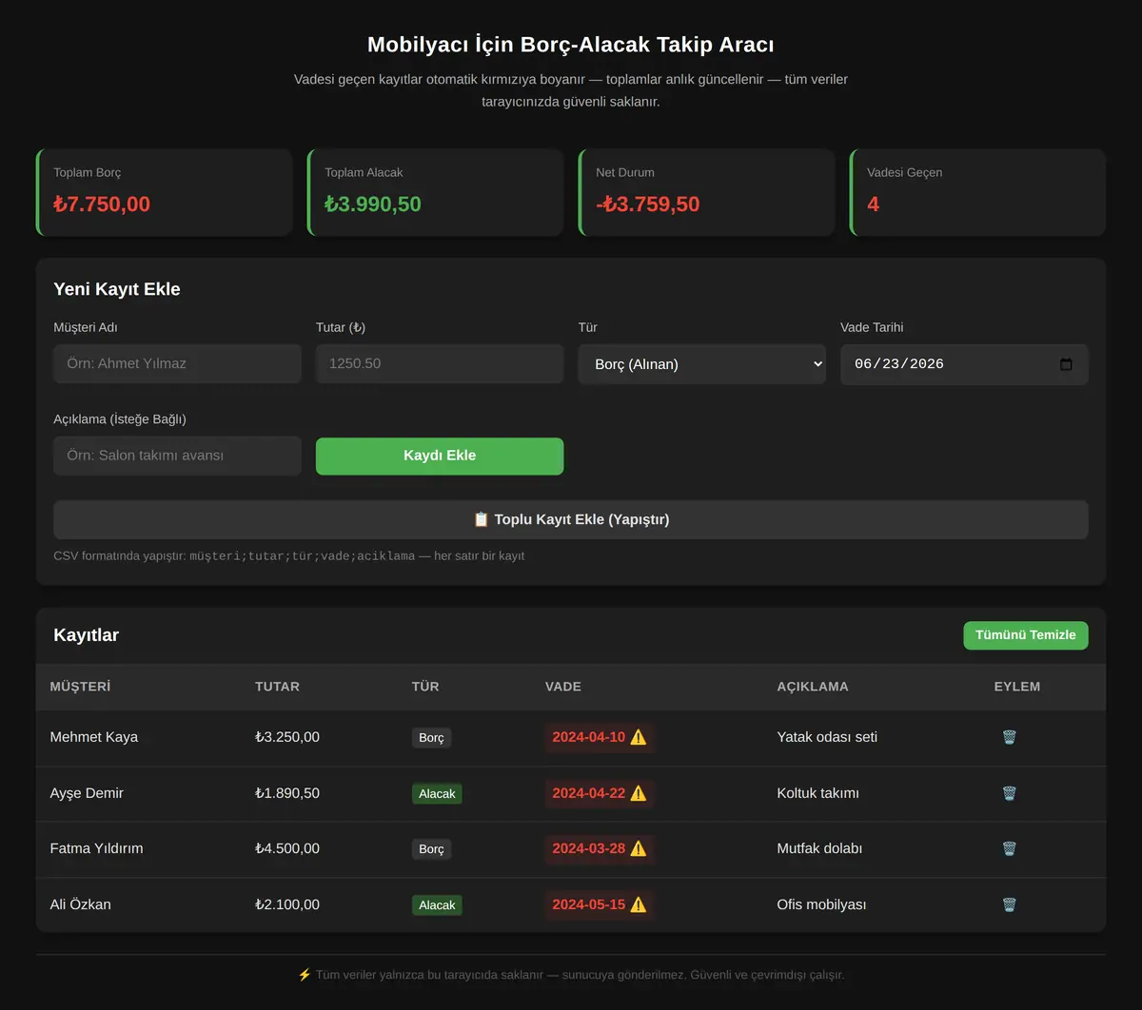Focus the Tutar (₺) input field
This screenshot has width=1142, height=1010.
(x=440, y=364)
